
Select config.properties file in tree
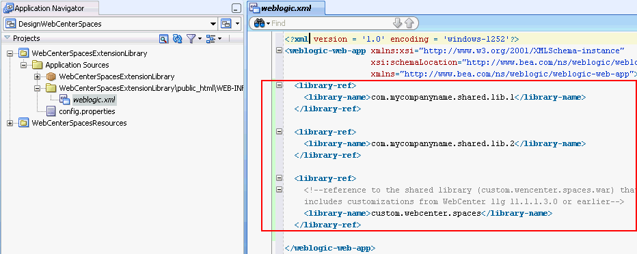[x=87, y=111]
